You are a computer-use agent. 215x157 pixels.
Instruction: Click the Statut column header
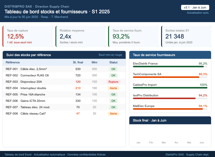click(x=113, y=62)
